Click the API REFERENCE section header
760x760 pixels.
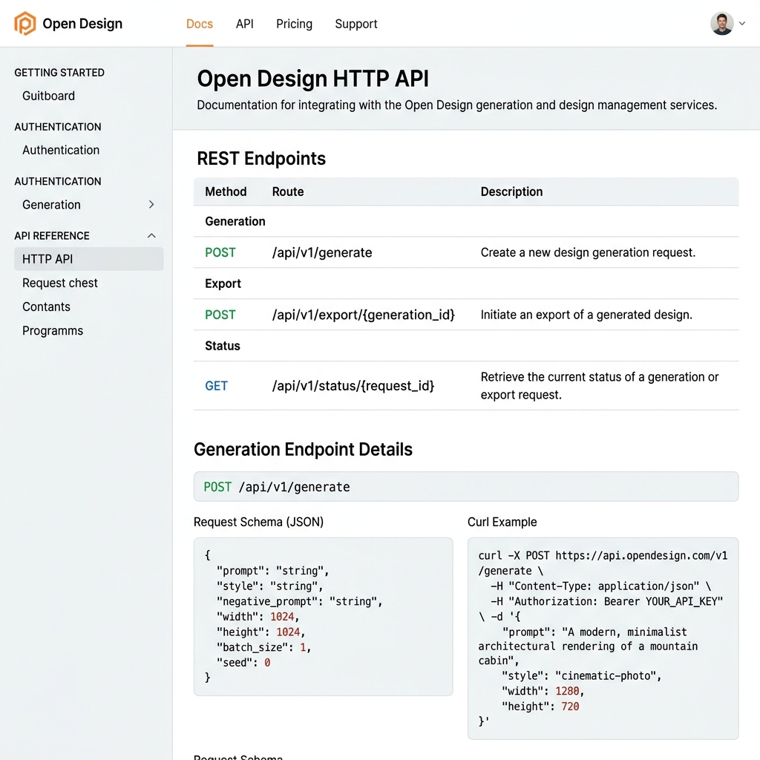pyautogui.click(x=52, y=235)
